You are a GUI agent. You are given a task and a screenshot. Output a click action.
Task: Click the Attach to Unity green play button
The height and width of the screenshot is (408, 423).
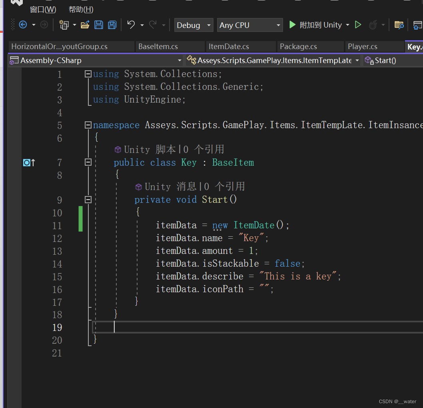point(292,25)
